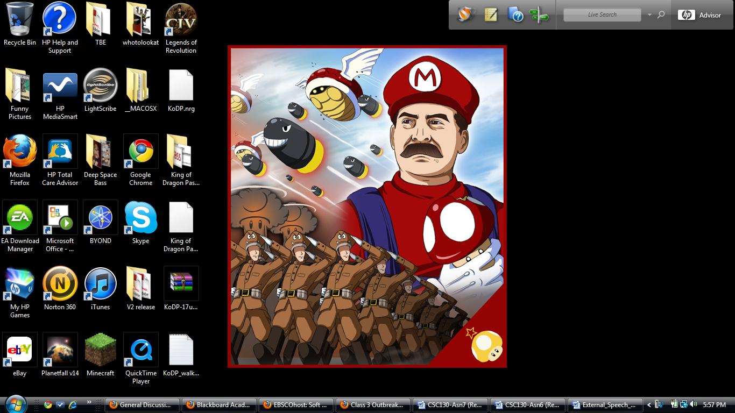This screenshot has width=735, height=413.
Task: Expand the Quick Launch overflow chevron
Action: click(x=89, y=402)
